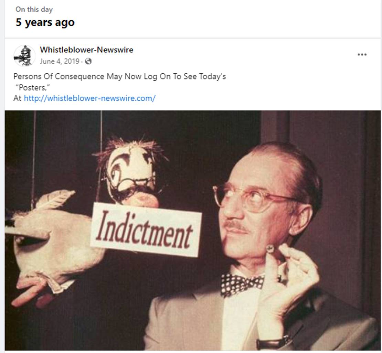Click the polka-dot bow tie in the photo

pos(242,284)
